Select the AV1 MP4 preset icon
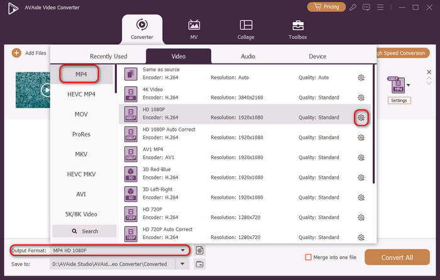 pos(131,154)
